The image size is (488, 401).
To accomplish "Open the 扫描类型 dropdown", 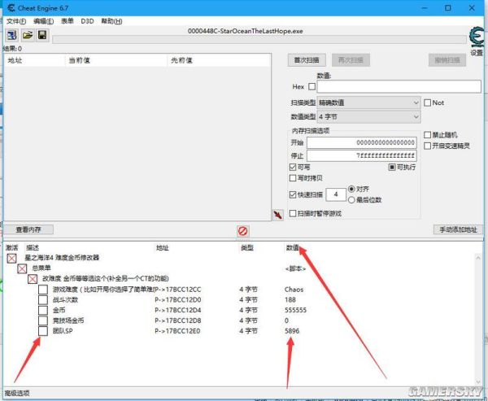I will point(368,102).
